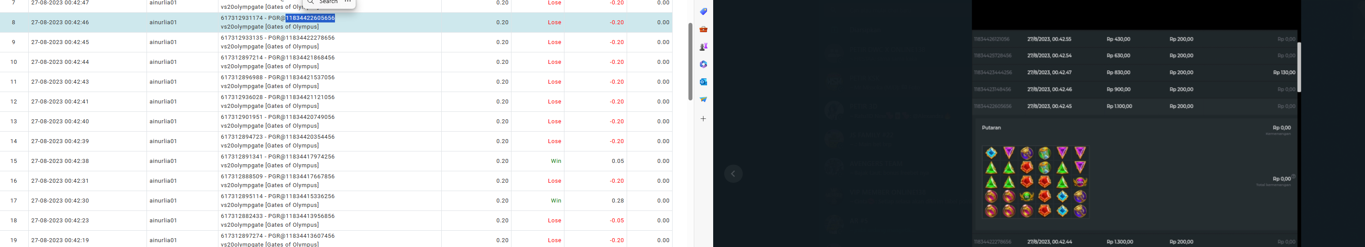The image size is (1365, 247).
Task: Click the 27/8/2023, 00.42.47 history time
Action: [1049, 73]
